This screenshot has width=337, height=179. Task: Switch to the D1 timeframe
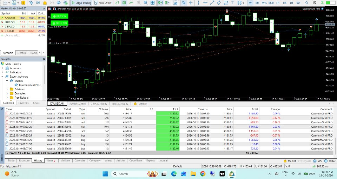point(291,3)
